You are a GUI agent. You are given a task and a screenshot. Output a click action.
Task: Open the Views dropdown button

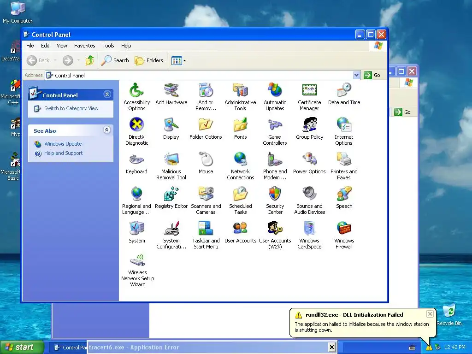[x=178, y=60]
